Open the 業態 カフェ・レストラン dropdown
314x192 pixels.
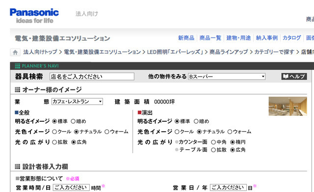pyautogui.click(x=77, y=102)
